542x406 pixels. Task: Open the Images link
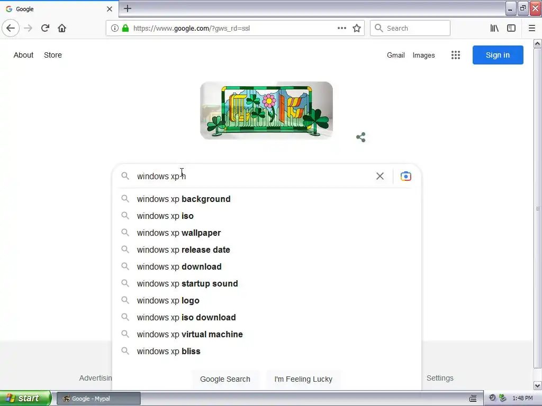pos(423,55)
